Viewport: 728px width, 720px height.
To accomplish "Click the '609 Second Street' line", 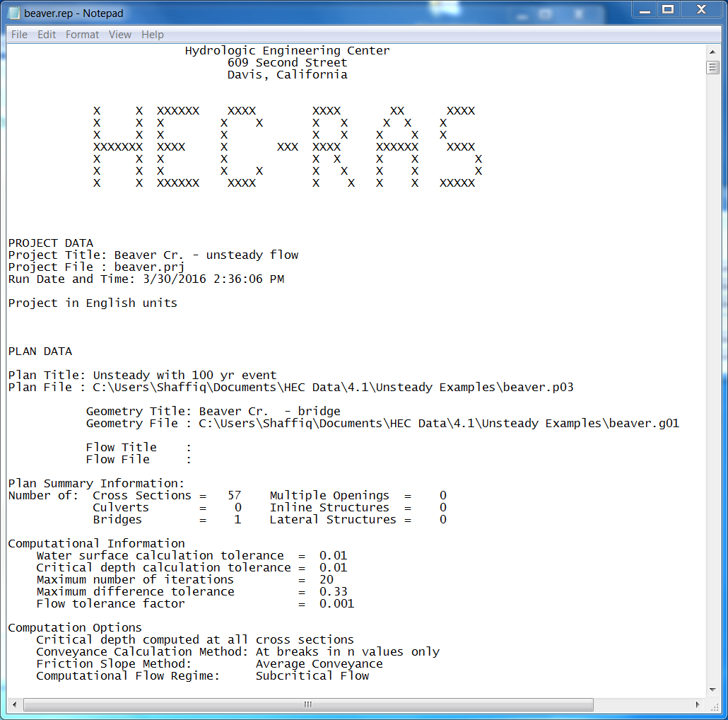I will [x=288, y=63].
